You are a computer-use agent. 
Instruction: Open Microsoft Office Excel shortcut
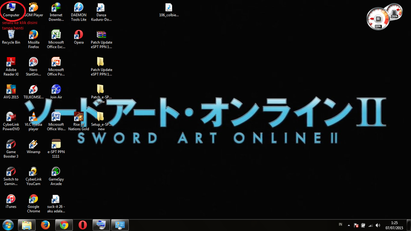click(x=56, y=39)
